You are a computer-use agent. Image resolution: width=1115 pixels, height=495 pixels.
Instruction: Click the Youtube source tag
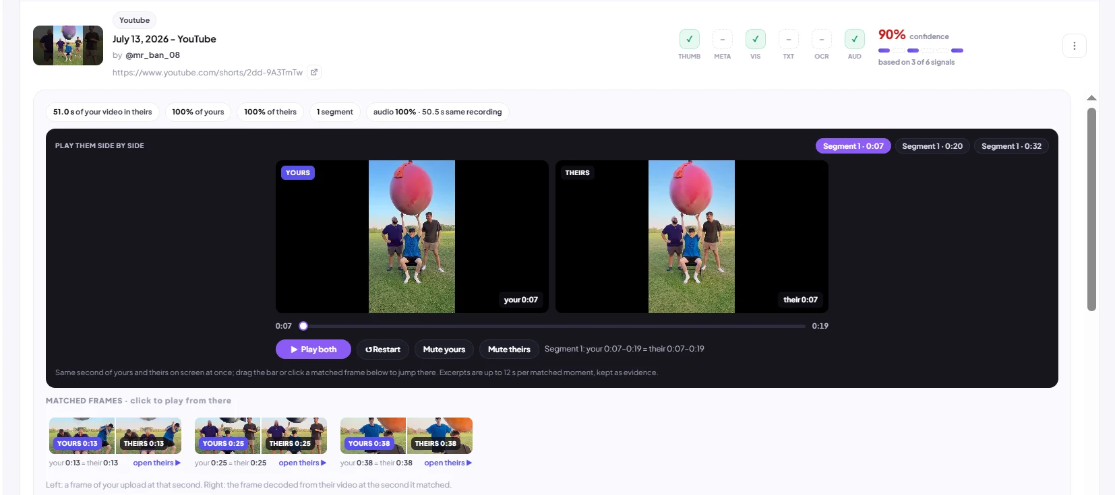tap(134, 20)
